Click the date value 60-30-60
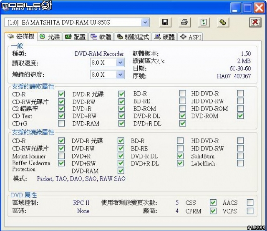 click(240, 68)
